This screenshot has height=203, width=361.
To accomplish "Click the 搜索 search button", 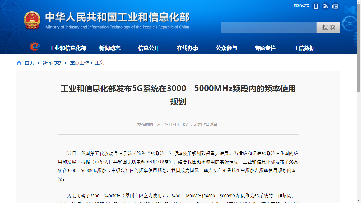I will (x=328, y=27).
